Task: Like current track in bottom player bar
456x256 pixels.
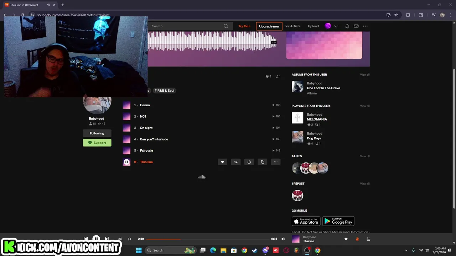Action: (346, 239)
